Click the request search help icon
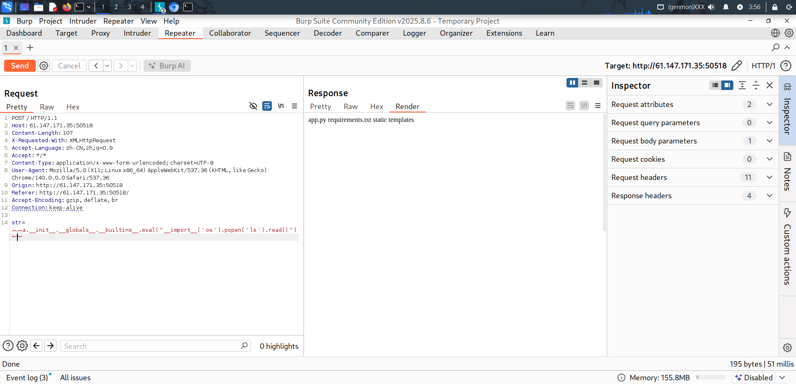The width and height of the screenshot is (796, 384). [x=8, y=345]
